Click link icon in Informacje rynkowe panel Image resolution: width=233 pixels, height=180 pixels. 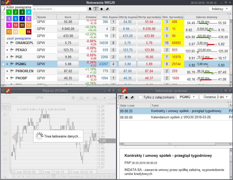(124, 91)
